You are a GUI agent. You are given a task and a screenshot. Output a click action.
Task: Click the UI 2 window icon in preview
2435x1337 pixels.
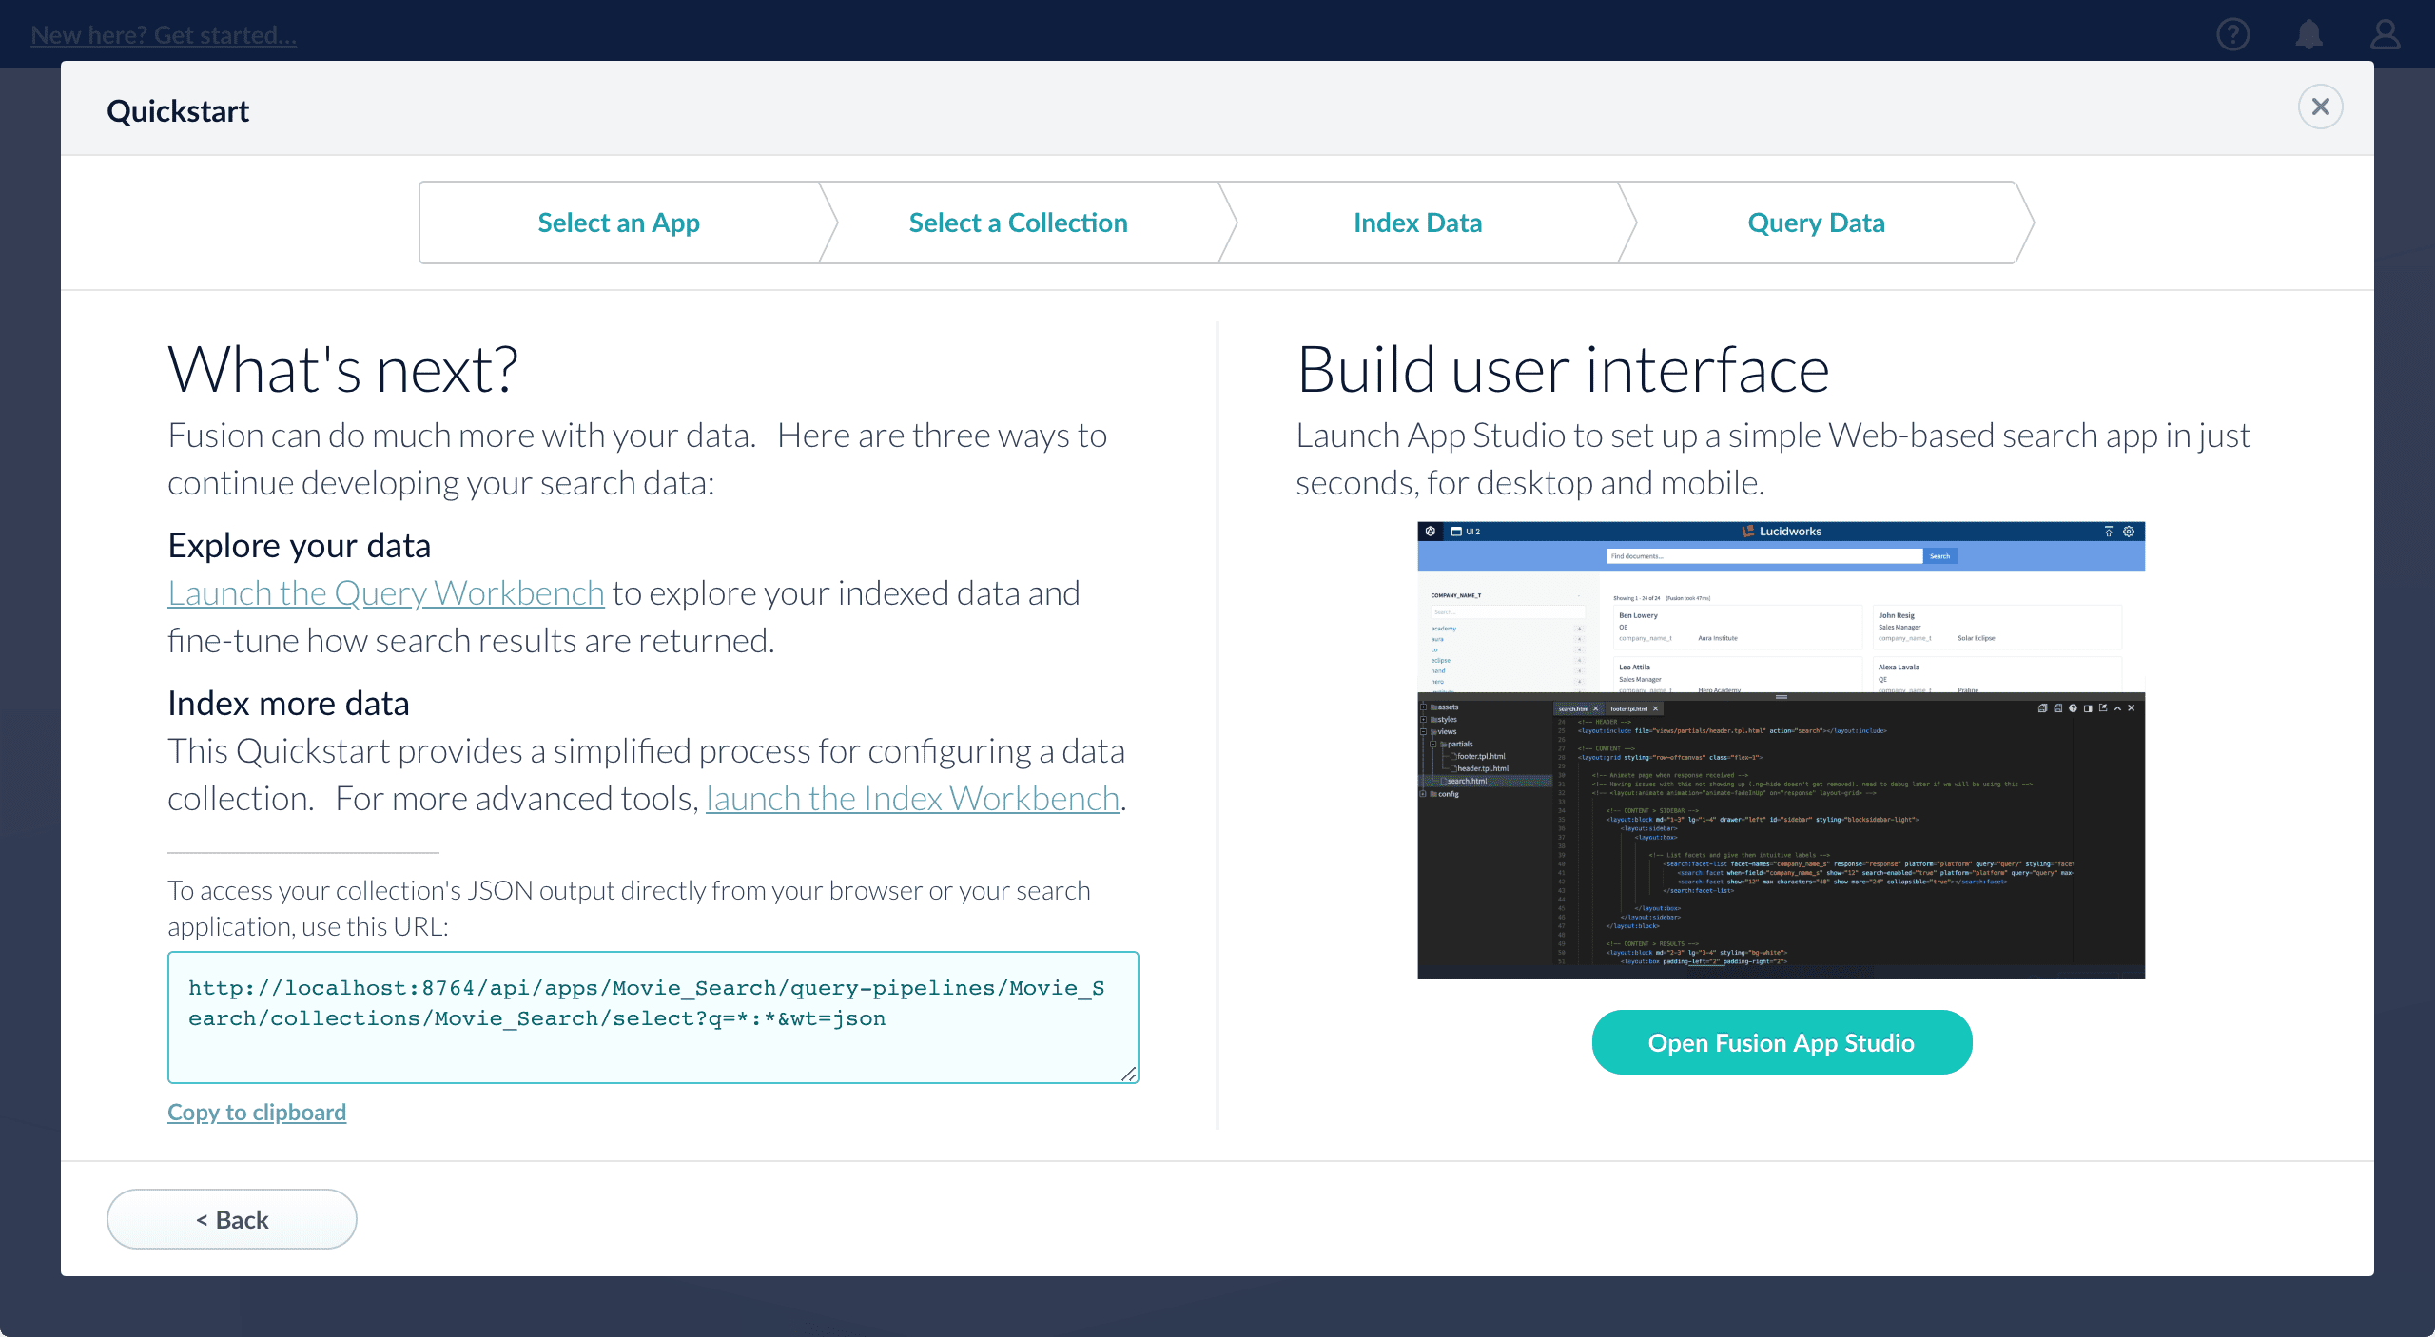[x=1456, y=532]
